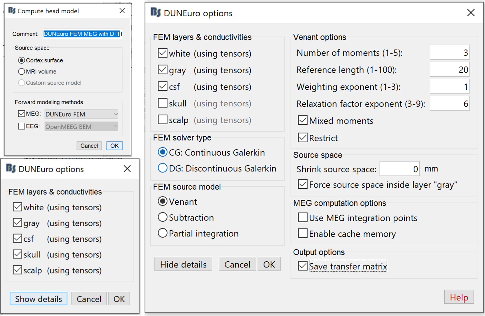The image size is (485, 316).
Task: Click the "Output options" section heading
Action: [x=319, y=252]
